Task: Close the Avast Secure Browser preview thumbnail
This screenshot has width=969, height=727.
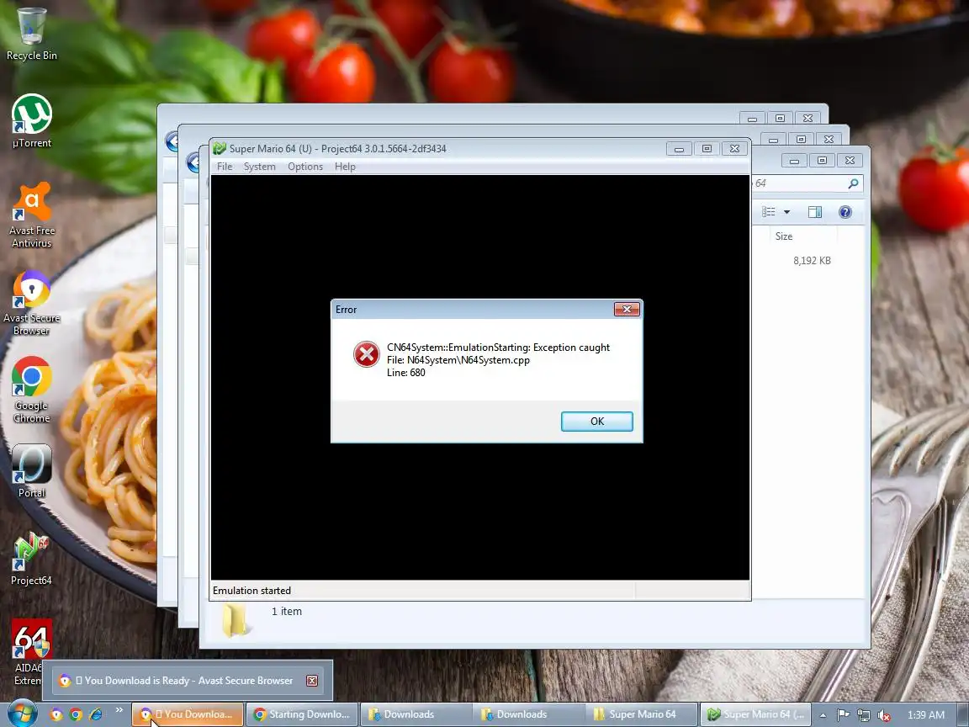Action: click(x=312, y=681)
